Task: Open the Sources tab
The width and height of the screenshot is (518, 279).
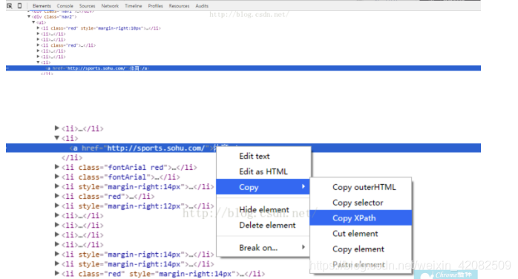Action: pos(87,6)
